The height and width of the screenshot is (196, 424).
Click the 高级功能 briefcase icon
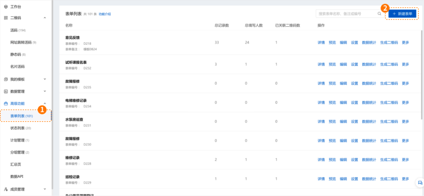pos(6,103)
